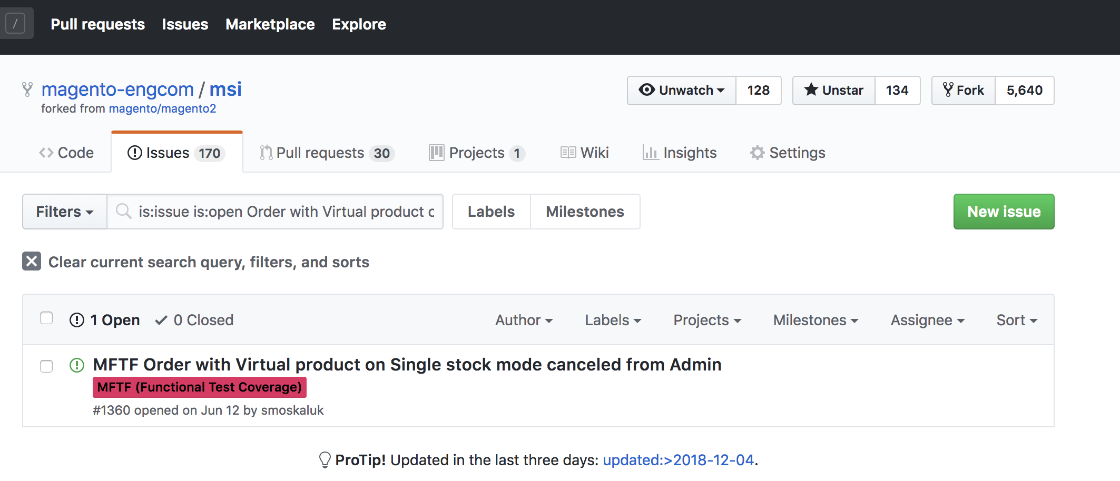Expand the Milestones filter dropdown in list header
This screenshot has height=481, width=1120.
tap(816, 320)
